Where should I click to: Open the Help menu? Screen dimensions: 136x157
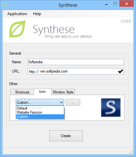pyautogui.click(x=37, y=14)
